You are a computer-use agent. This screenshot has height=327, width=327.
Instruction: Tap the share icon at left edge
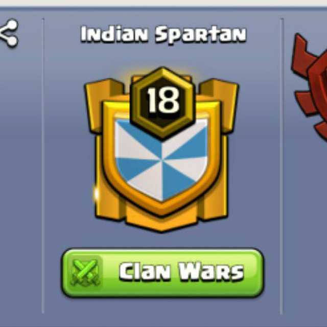click(8, 33)
